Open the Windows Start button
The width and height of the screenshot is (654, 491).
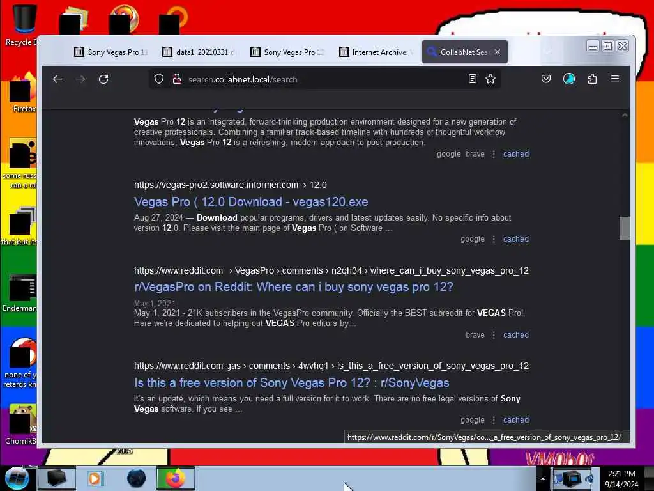pos(17,478)
